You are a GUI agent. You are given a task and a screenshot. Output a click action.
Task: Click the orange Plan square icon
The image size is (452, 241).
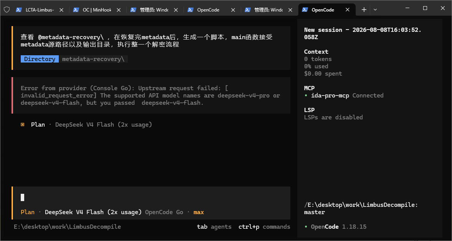(23, 125)
